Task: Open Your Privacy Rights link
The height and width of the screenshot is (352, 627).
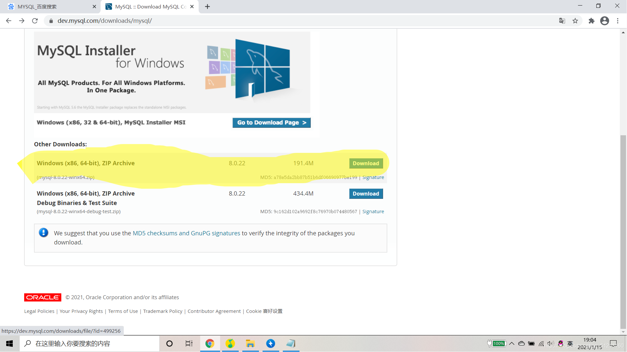Action: 81,311
